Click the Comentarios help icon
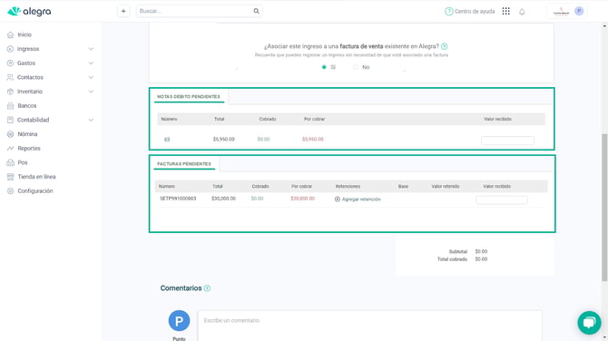 [207, 288]
